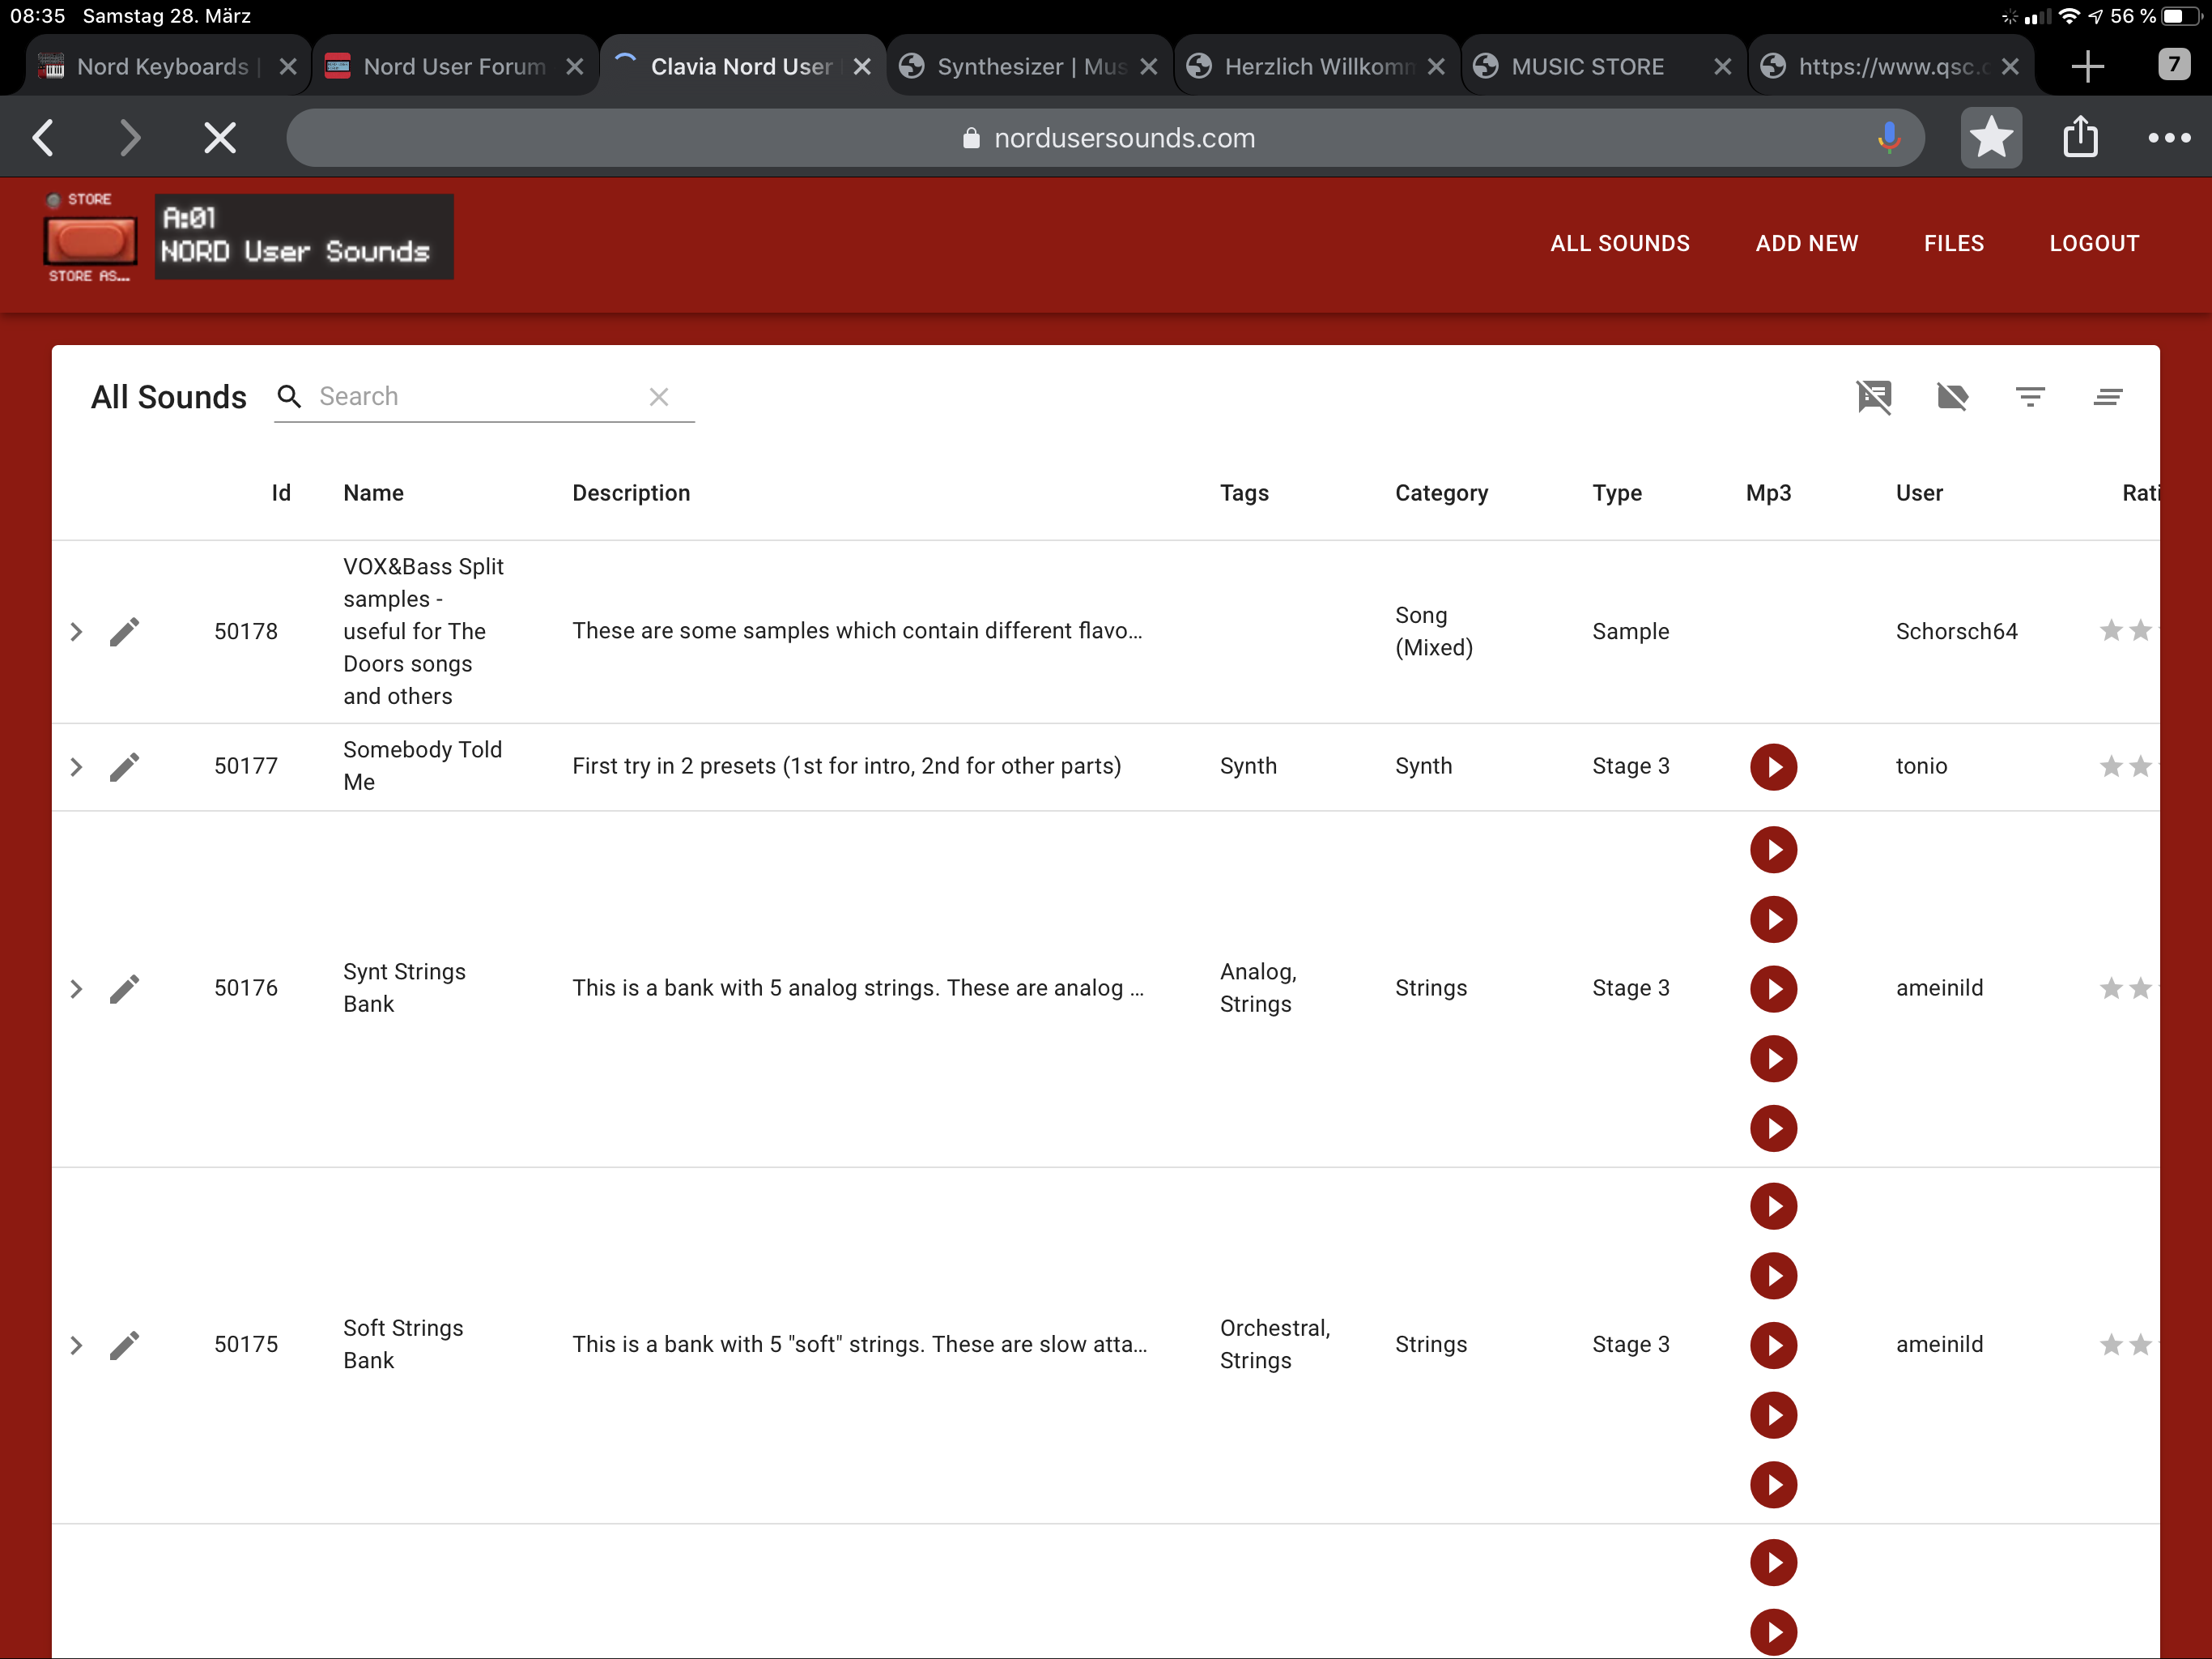Edit Somebody Told Me with pencil icon
The width and height of the screenshot is (2212, 1659).
click(124, 767)
